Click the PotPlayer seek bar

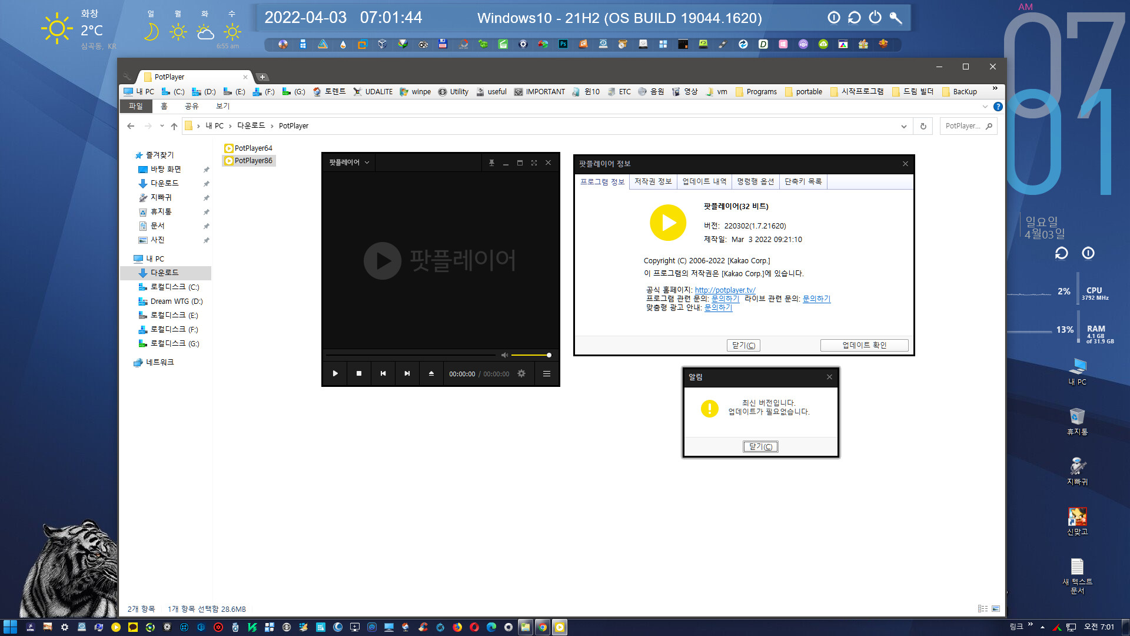[x=411, y=355]
